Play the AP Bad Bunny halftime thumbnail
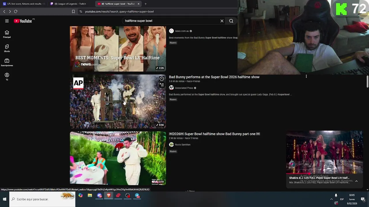 tap(118, 101)
